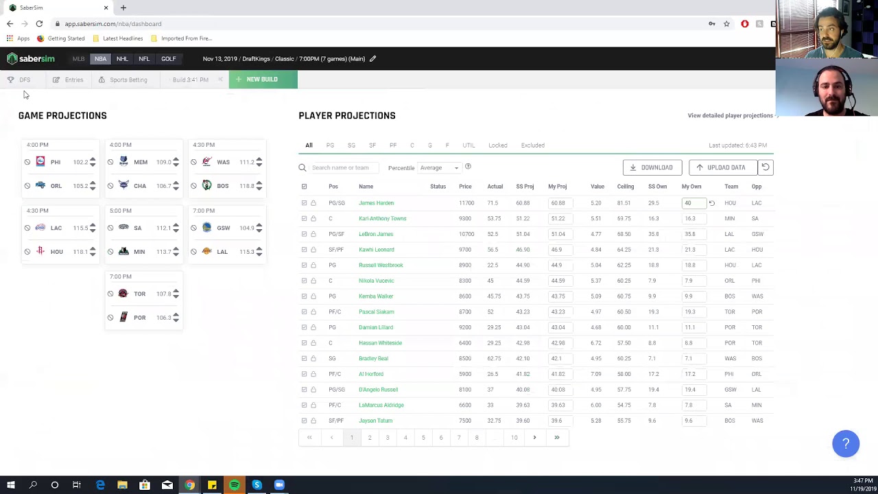Close the Build 3:41 PM tab
The height and width of the screenshot is (494, 878).
tap(220, 80)
